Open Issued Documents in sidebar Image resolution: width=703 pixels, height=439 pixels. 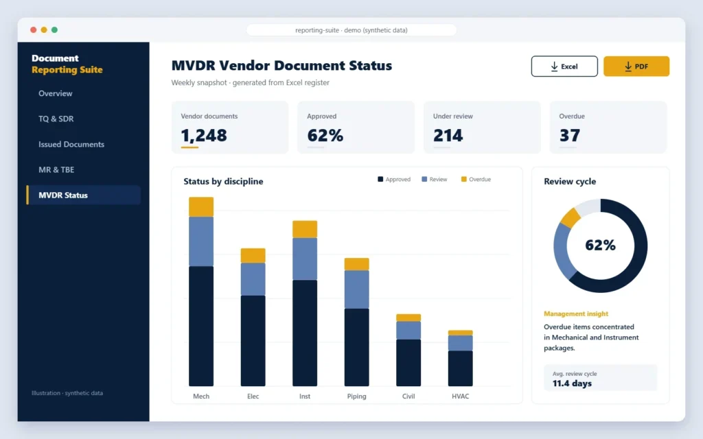71,144
